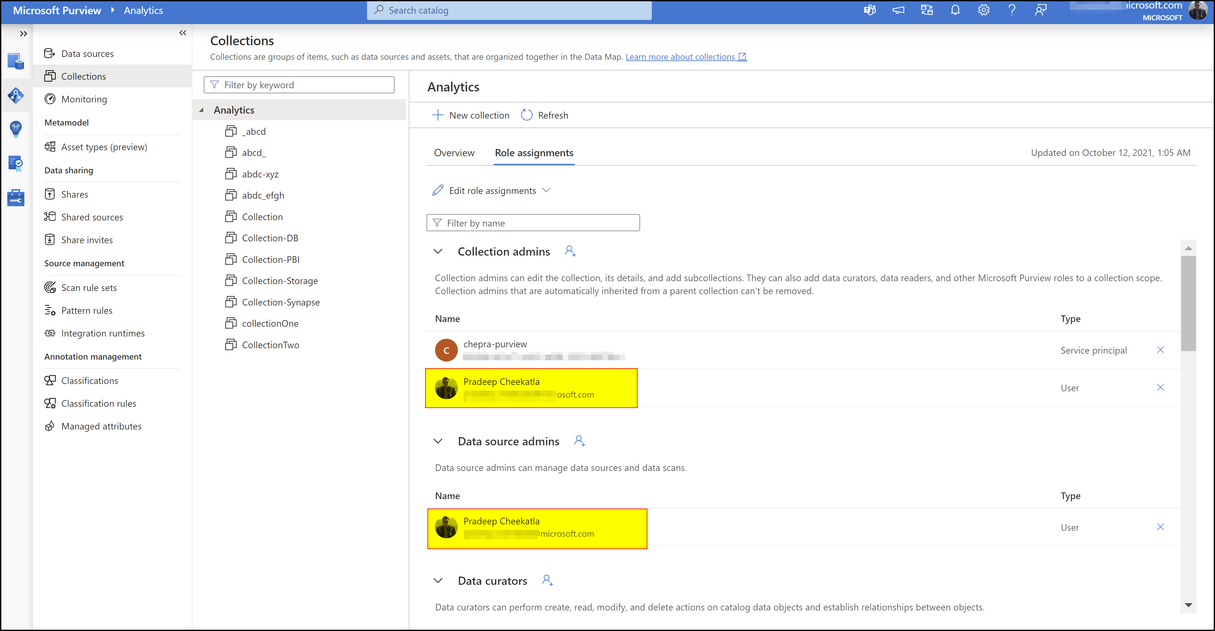Expand the left navigation rail
The image size is (1215, 631).
pos(23,34)
